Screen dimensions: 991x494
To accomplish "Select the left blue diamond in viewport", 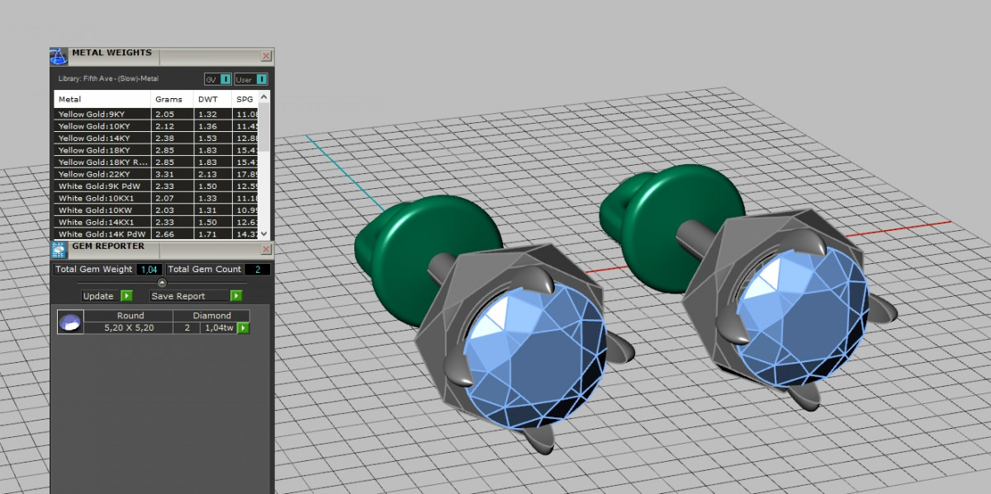I will (x=537, y=355).
